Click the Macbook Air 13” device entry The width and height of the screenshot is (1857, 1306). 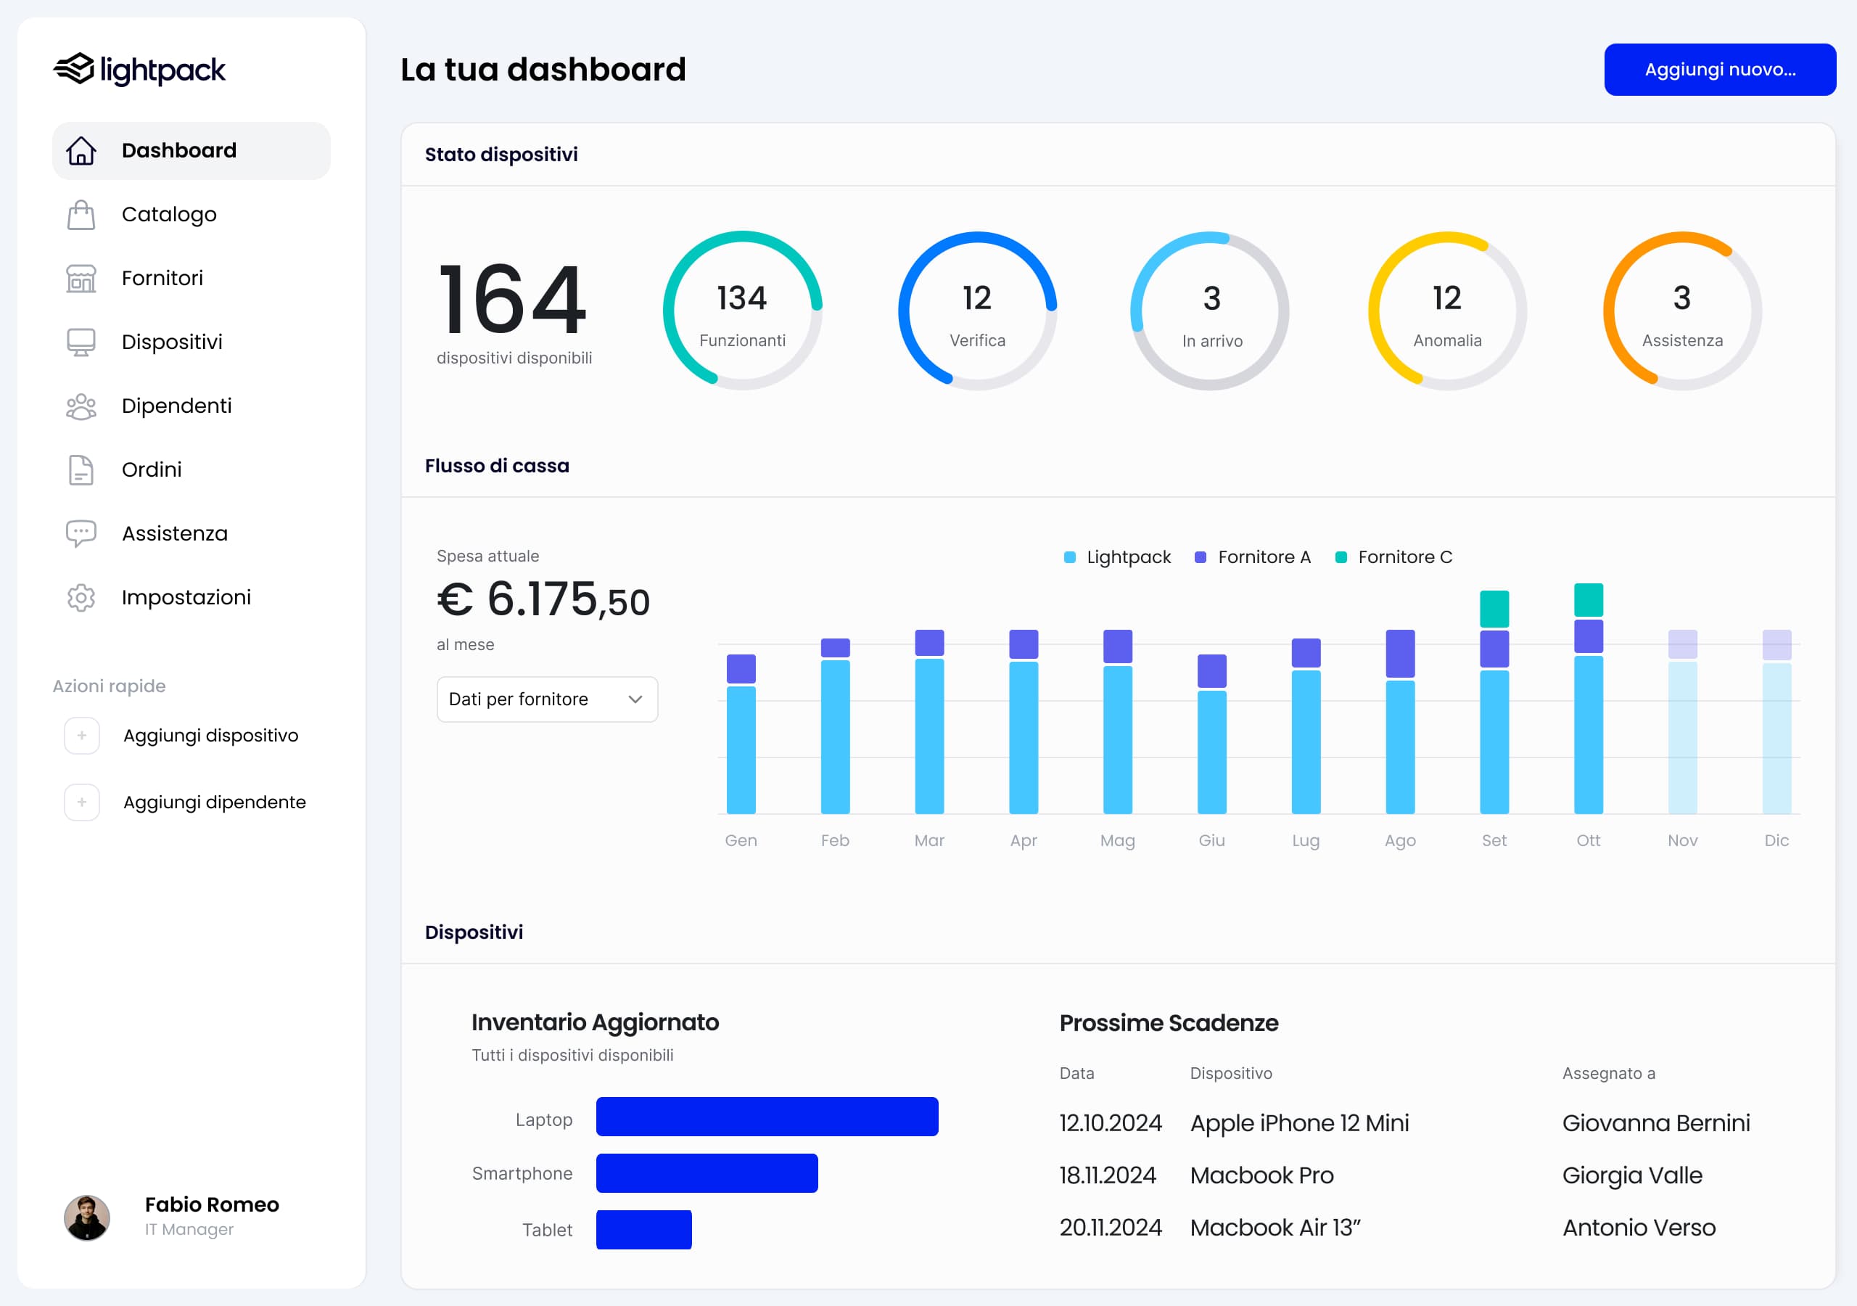pyautogui.click(x=1275, y=1228)
